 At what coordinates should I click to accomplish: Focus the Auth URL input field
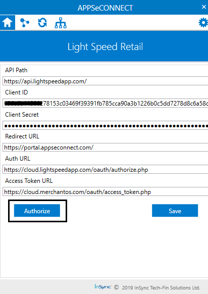[x=106, y=170]
